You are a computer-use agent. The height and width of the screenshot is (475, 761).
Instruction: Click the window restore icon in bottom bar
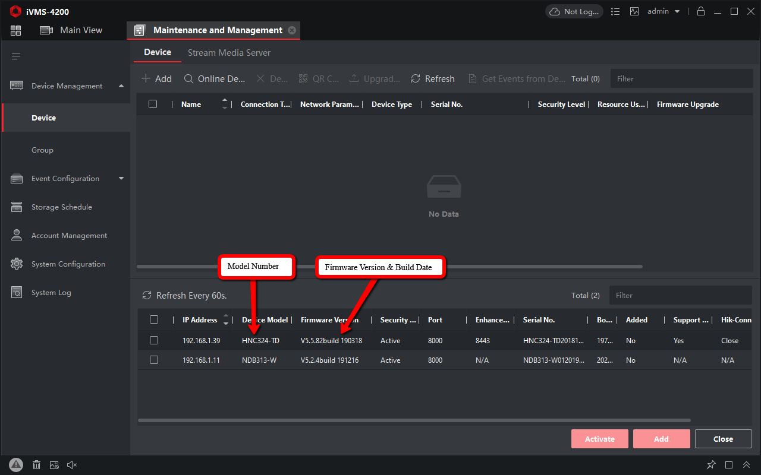(729, 465)
